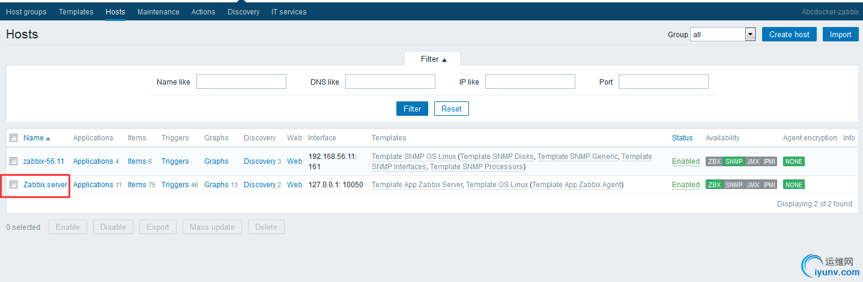This screenshot has height=282, width=863.
Task: Open Triggers for zabbix-56.11
Action: [175, 161]
